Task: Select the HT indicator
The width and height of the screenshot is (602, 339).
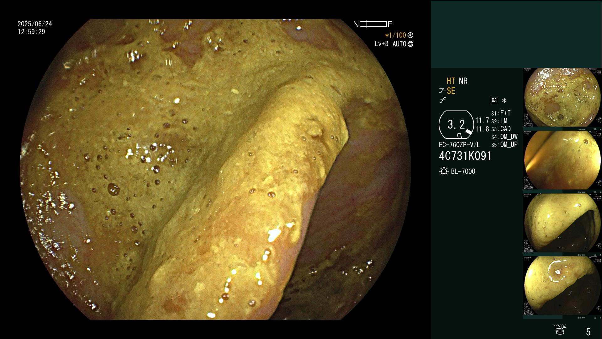Action: tap(451, 81)
